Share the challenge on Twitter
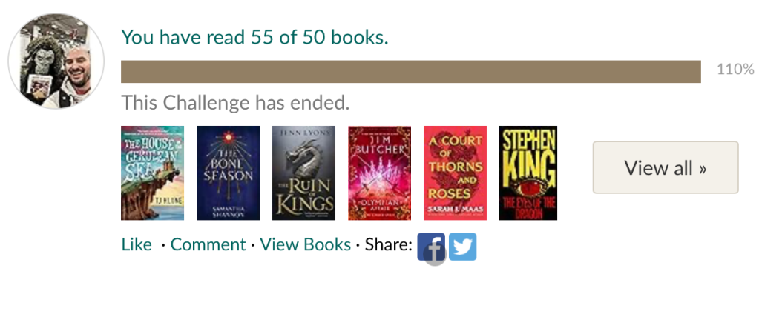759x314 pixels. (x=463, y=247)
